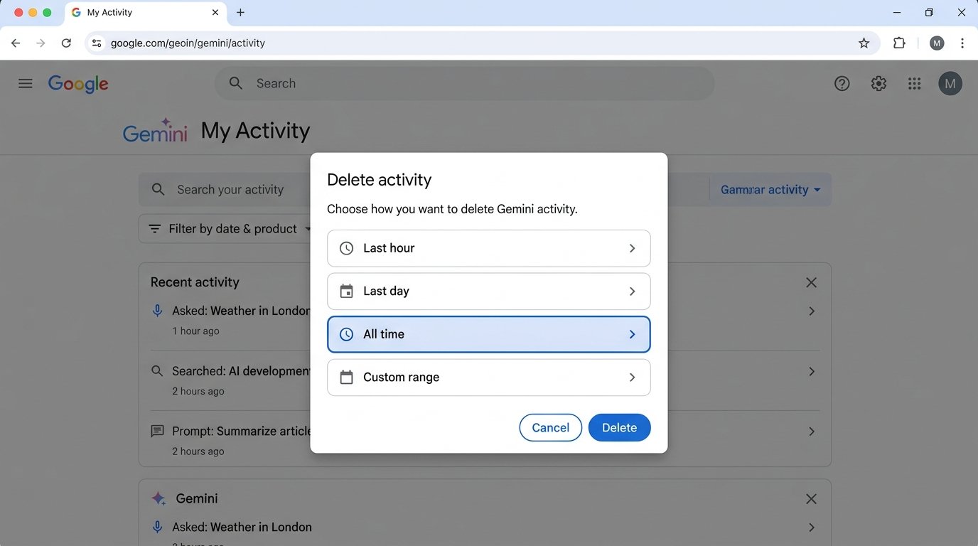
Task: Click the magnifier icon in top search bar
Action: click(236, 83)
